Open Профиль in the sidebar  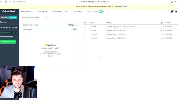point(4,22)
